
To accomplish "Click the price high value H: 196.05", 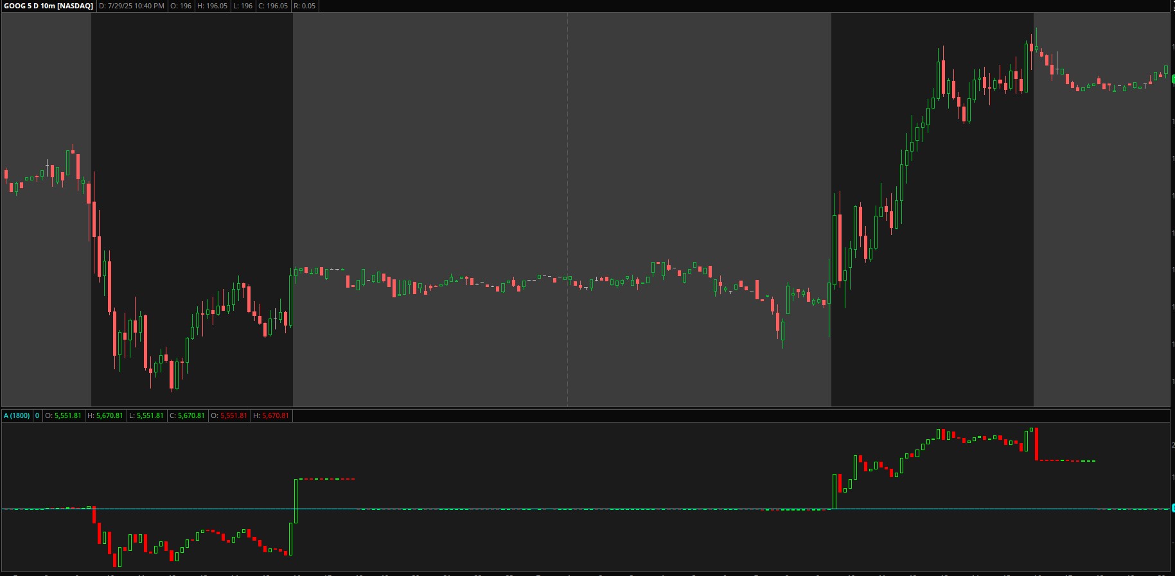I will coord(212,6).
